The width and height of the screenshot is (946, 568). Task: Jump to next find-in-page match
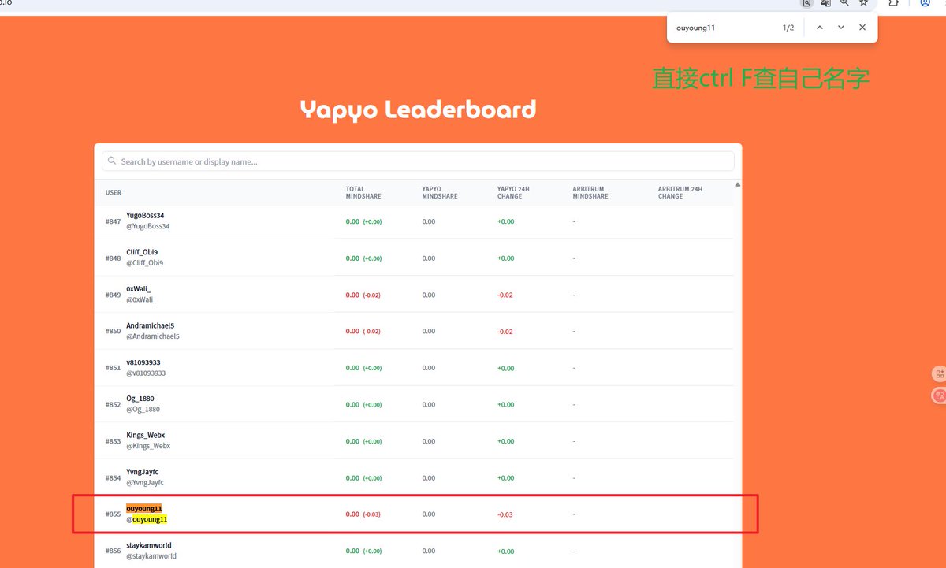pyautogui.click(x=841, y=28)
